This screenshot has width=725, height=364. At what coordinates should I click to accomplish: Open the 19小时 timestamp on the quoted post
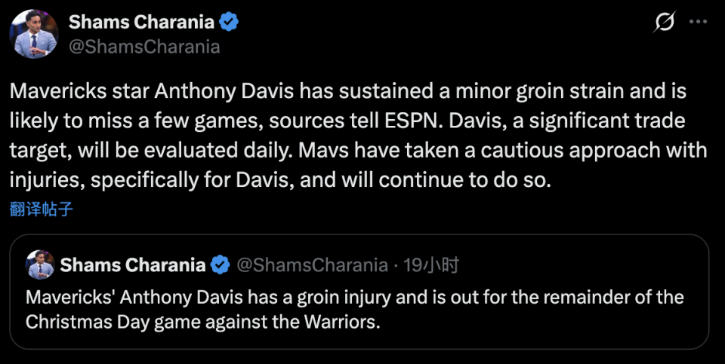[430, 265]
